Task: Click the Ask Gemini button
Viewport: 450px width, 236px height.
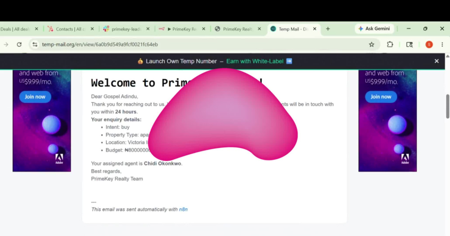Action: tap(374, 29)
